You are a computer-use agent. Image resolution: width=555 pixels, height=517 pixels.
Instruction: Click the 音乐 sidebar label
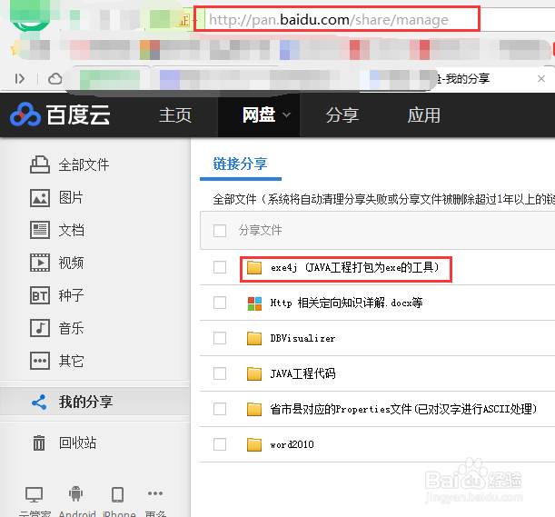72,328
